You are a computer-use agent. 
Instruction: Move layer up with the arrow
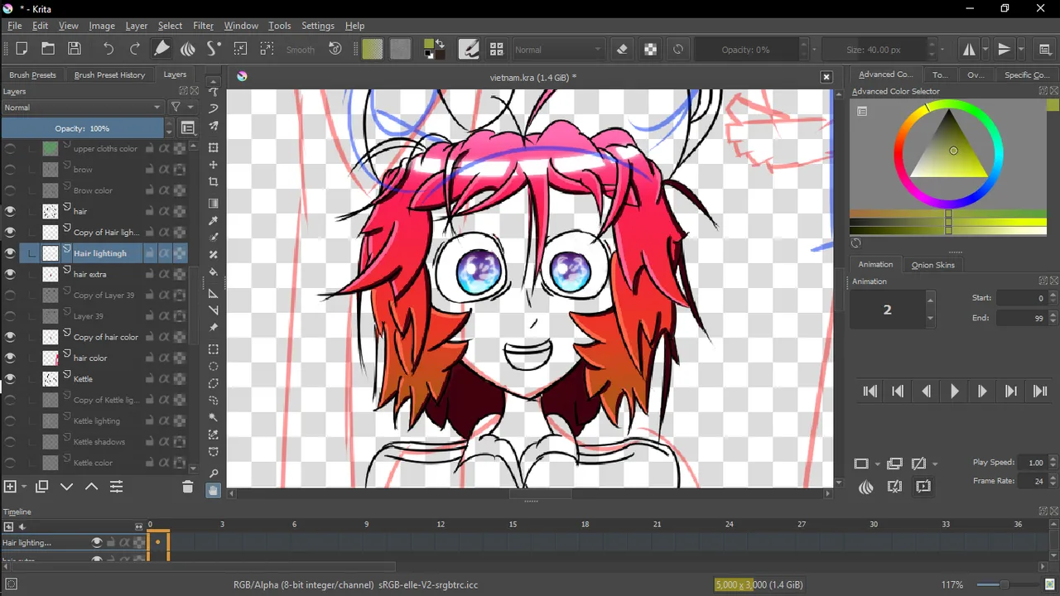click(x=92, y=487)
